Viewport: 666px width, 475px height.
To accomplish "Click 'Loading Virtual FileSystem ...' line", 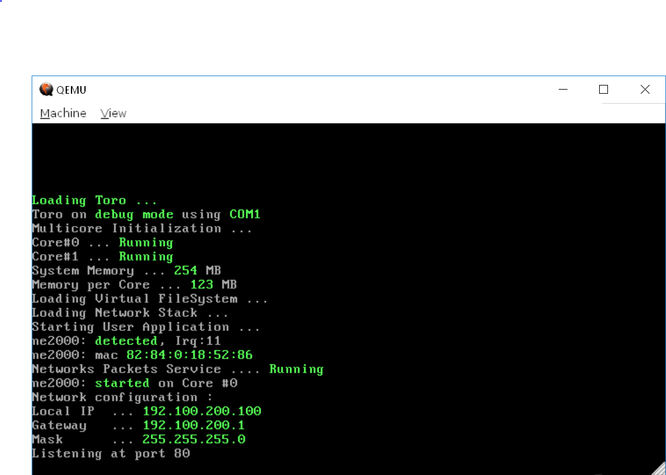I will pyautogui.click(x=150, y=299).
